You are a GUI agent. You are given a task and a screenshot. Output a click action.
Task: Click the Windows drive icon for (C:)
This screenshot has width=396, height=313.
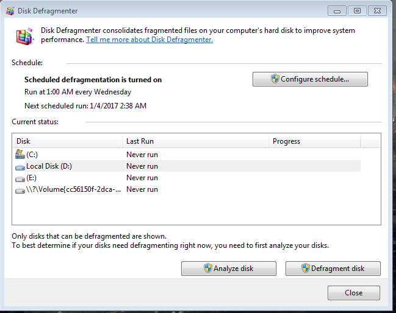[20, 154]
